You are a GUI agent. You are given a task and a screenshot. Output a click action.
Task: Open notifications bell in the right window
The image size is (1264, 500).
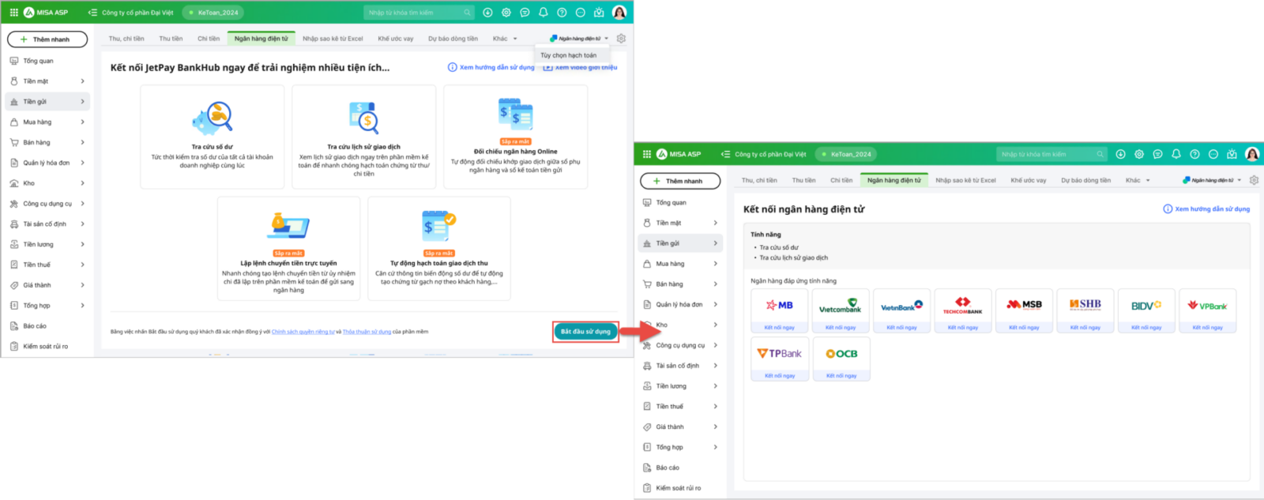(x=1176, y=154)
